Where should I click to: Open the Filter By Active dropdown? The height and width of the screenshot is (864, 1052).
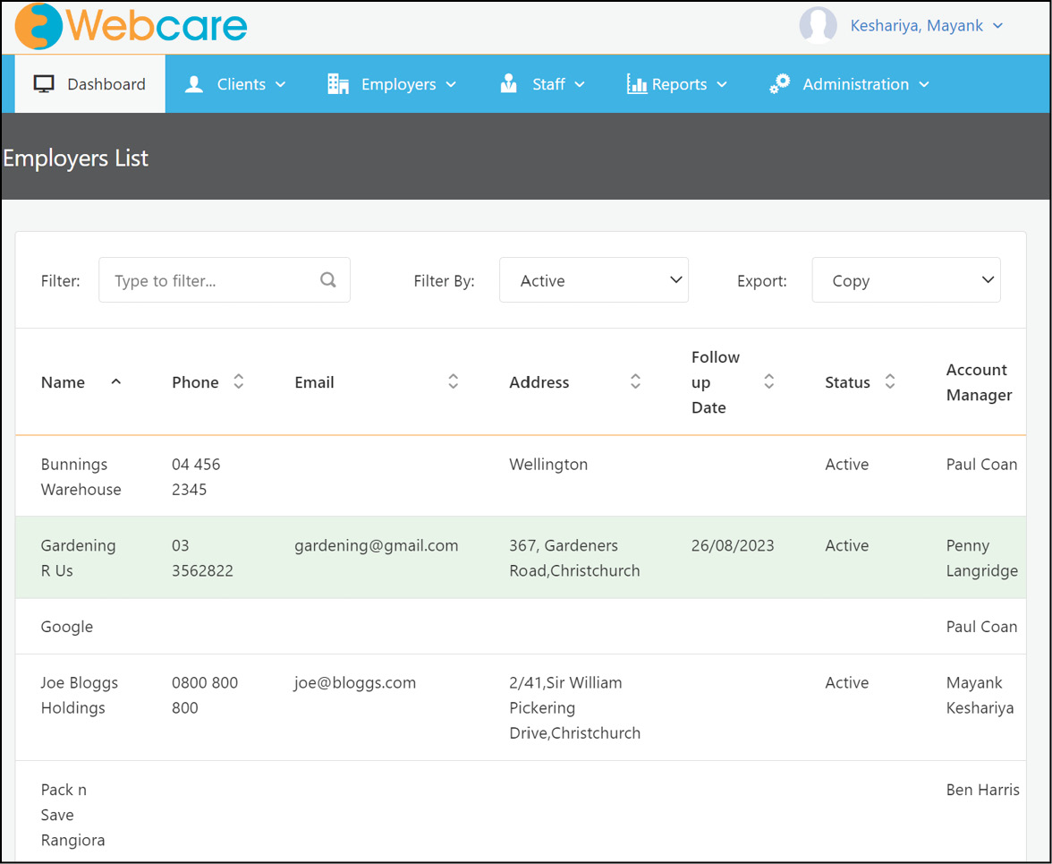[x=594, y=280]
